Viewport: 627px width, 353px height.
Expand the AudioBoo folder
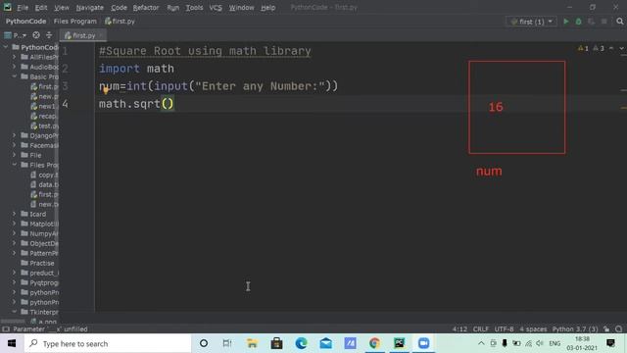point(15,67)
